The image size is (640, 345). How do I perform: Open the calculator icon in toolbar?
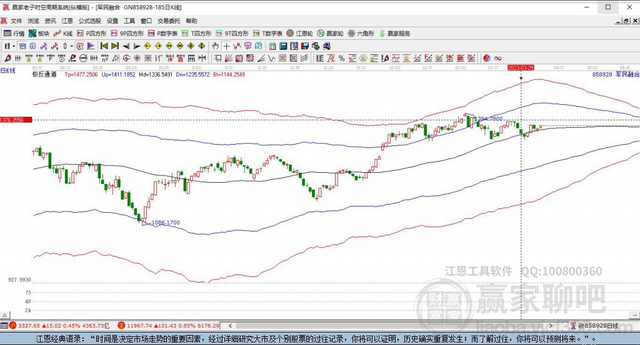click(283, 46)
